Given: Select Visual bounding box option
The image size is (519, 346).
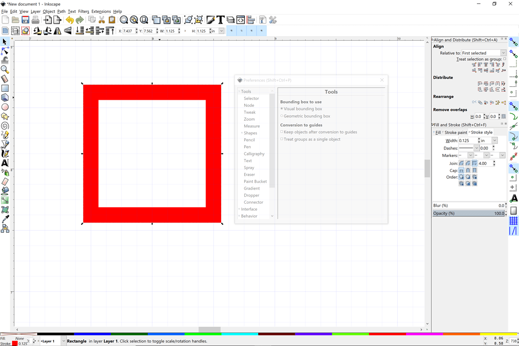Looking at the screenshot, I should 301,109.
